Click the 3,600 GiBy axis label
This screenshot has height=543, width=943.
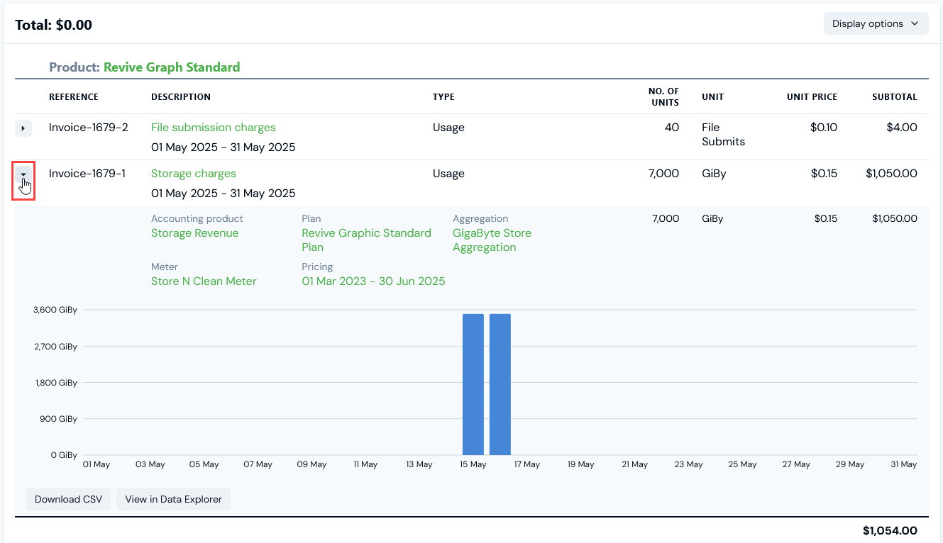(x=55, y=310)
